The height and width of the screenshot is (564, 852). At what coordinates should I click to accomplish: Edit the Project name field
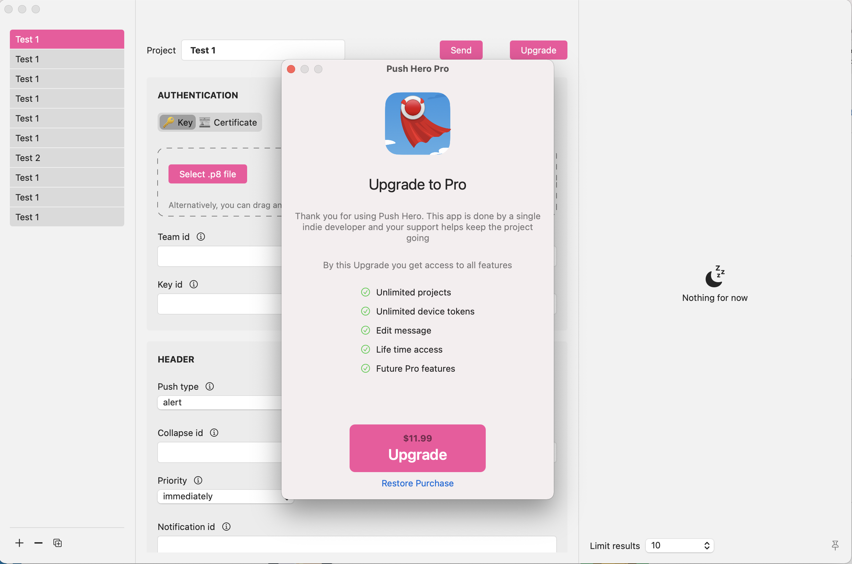click(x=263, y=50)
